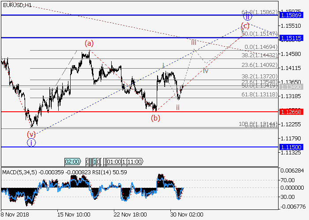
Task: Click the brown iv wave label
Action: 206,70
